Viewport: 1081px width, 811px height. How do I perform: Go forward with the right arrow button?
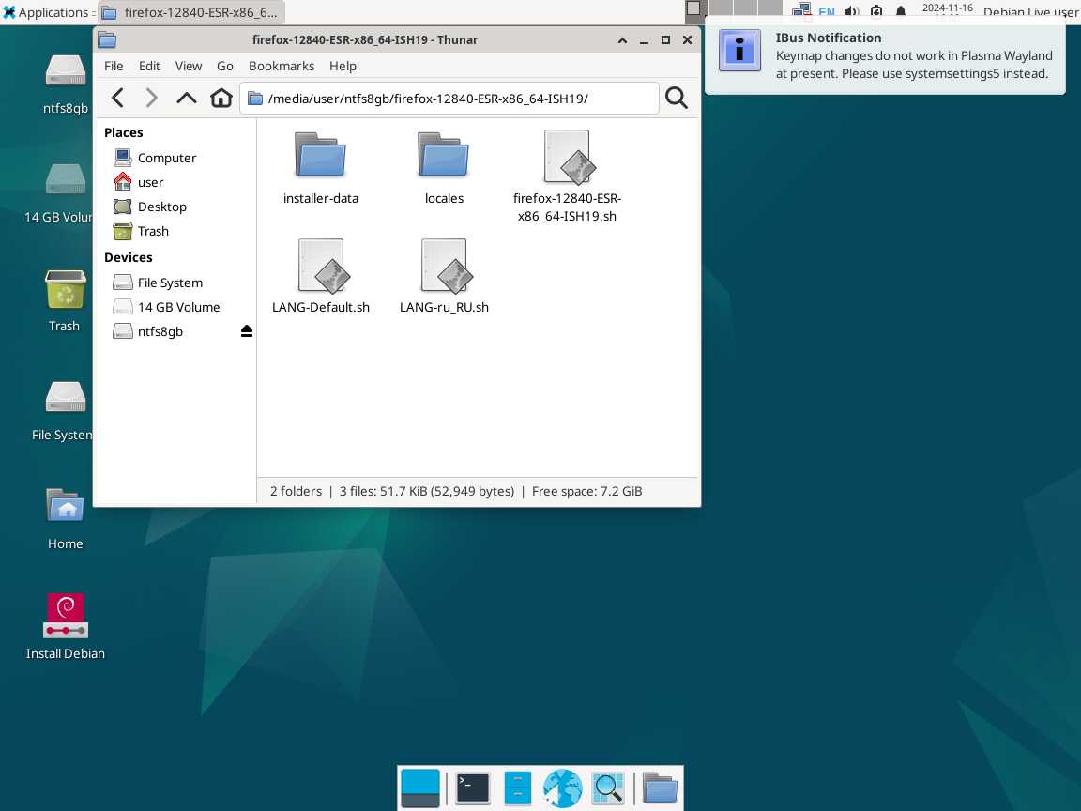point(152,98)
